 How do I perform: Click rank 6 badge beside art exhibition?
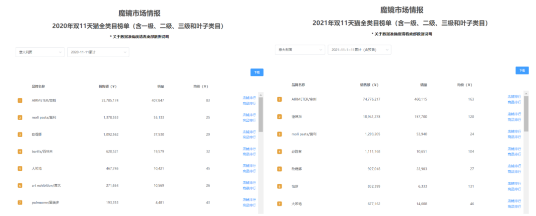[x=20, y=185]
